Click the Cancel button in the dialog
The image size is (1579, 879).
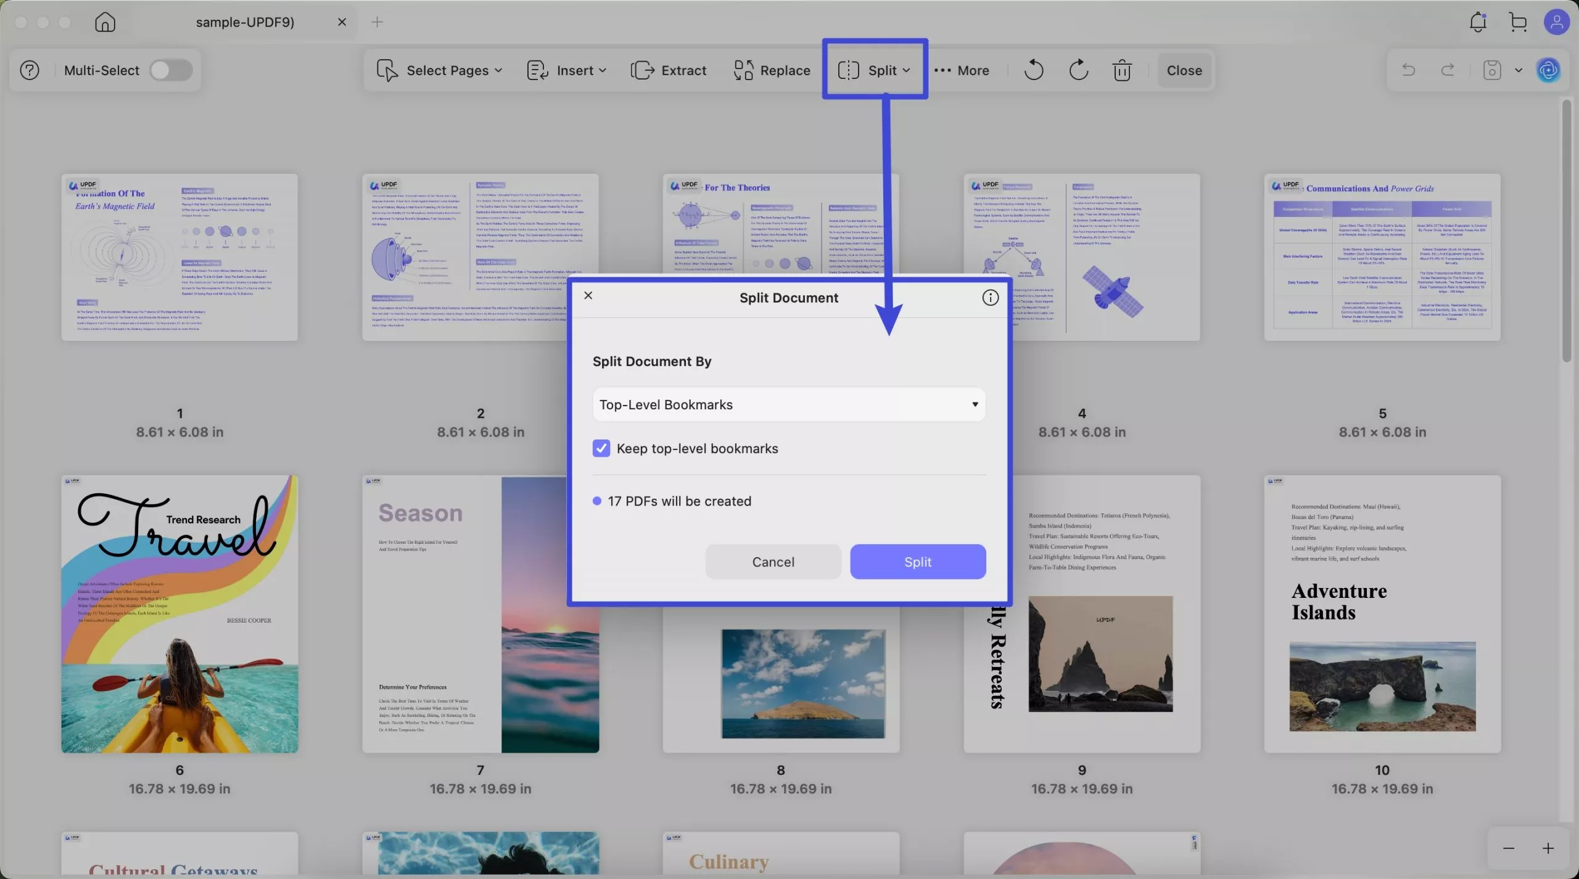[773, 562]
